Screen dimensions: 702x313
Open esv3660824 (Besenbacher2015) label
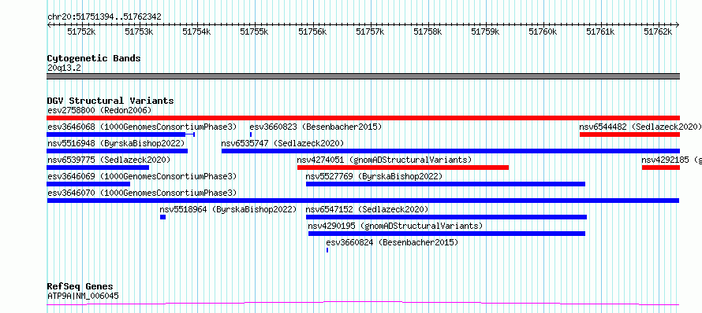(x=392, y=242)
